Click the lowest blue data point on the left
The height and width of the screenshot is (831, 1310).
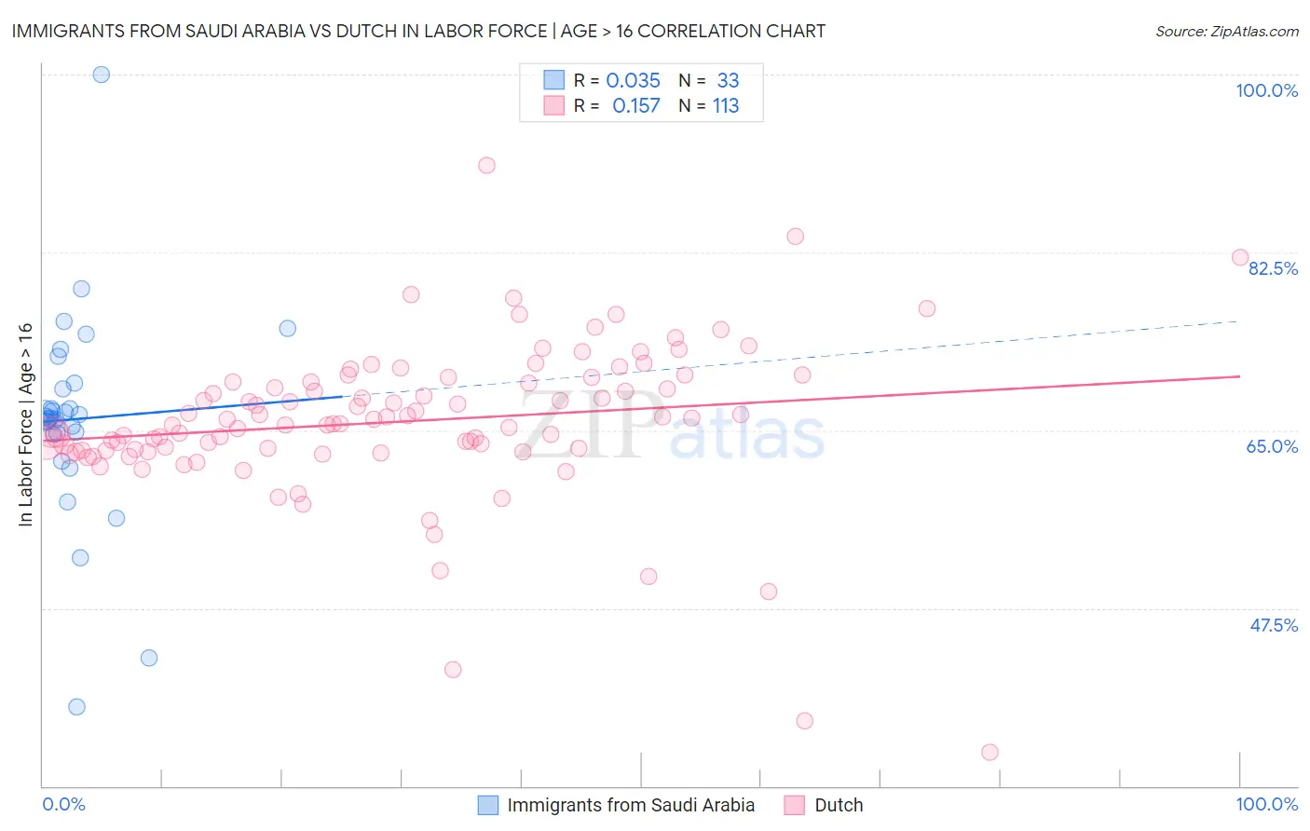76,707
